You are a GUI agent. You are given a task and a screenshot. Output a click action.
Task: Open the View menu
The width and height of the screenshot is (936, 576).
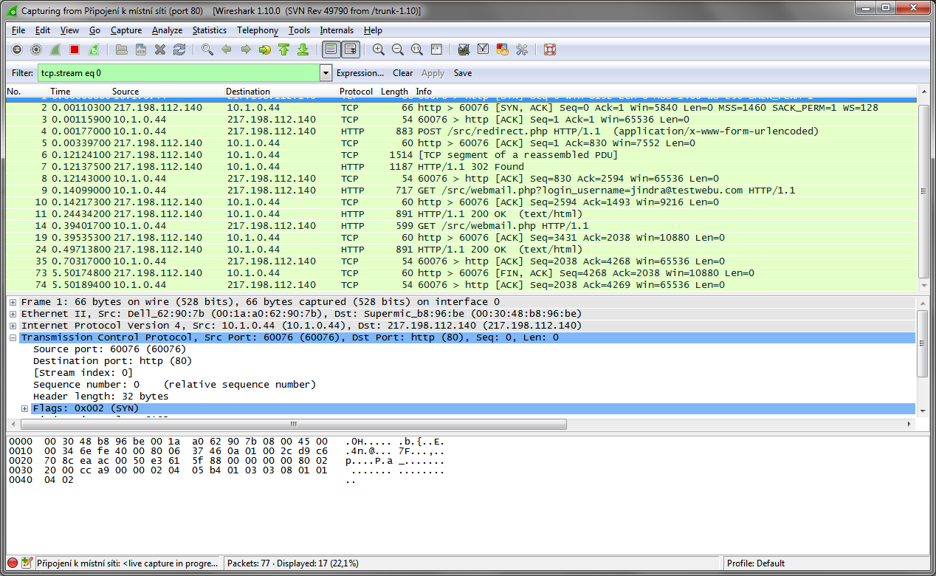pyautogui.click(x=69, y=30)
